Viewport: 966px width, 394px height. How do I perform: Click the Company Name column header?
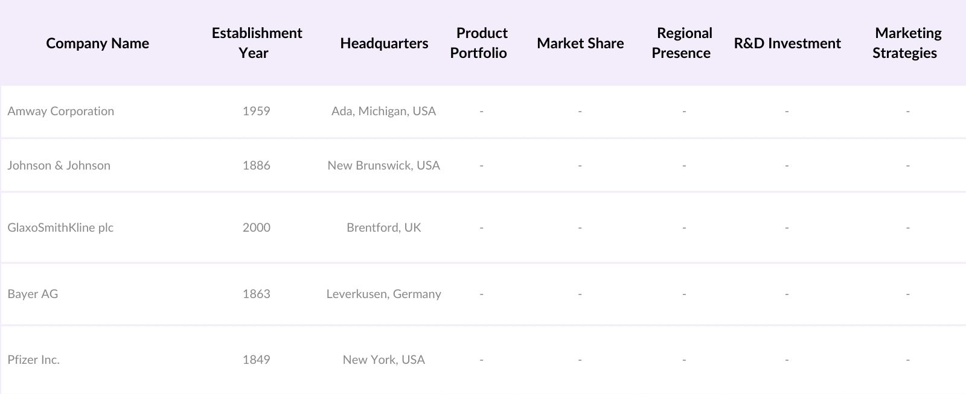click(97, 43)
